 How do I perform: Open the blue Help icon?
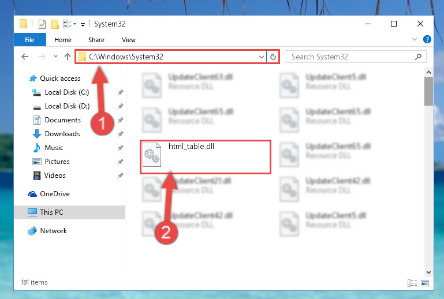click(x=427, y=39)
